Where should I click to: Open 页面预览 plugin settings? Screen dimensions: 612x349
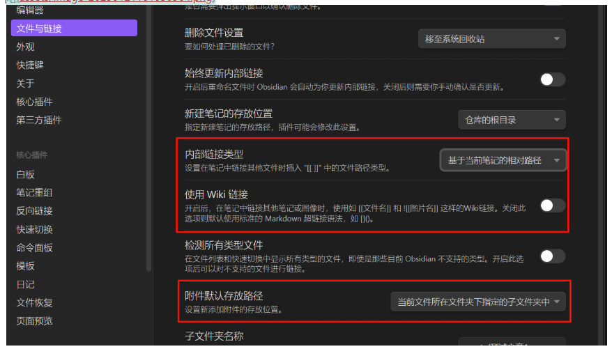point(34,320)
